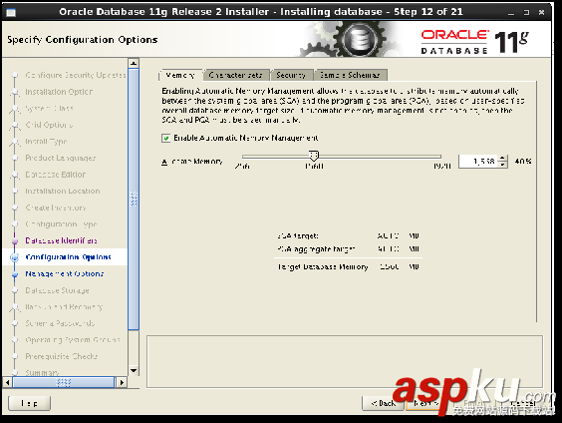Viewport: 562px width, 423px height.
Task: Increase memory value with spinner up arrow
Action: point(503,159)
